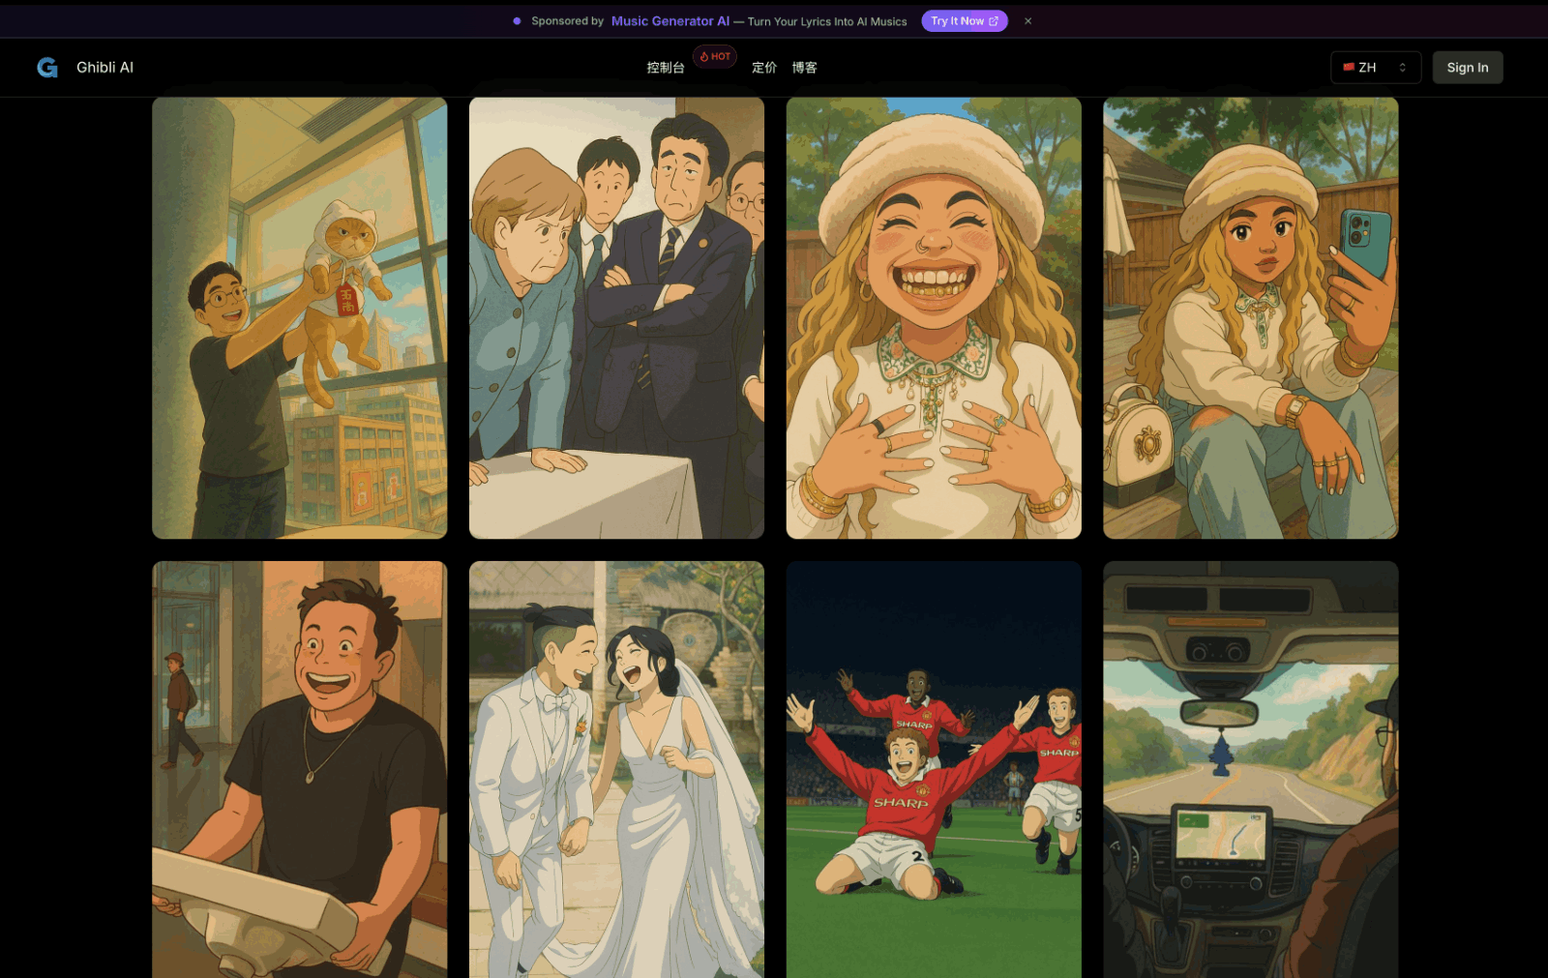The width and height of the screenshot is (1548, 978).
Task: Open the politicians at table image
Action: 616,318
